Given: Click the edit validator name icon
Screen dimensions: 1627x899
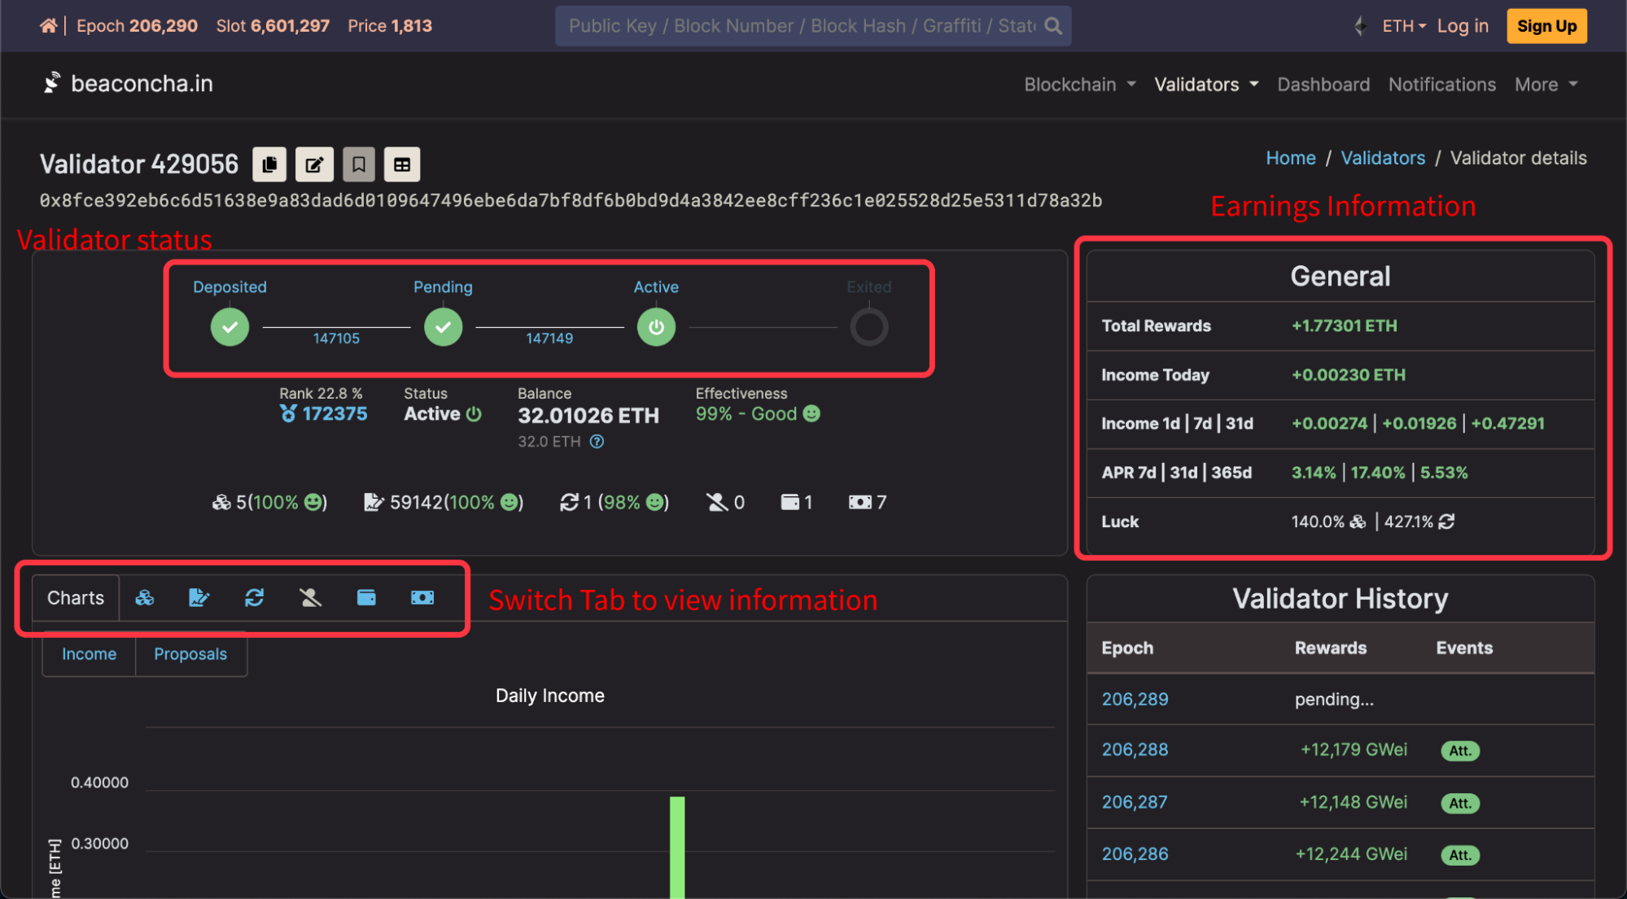Looking at the screenshot, I should coord(314,164).
